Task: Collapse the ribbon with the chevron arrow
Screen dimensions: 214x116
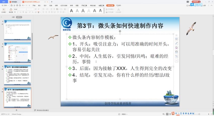Action: click(x=212, y=6)
